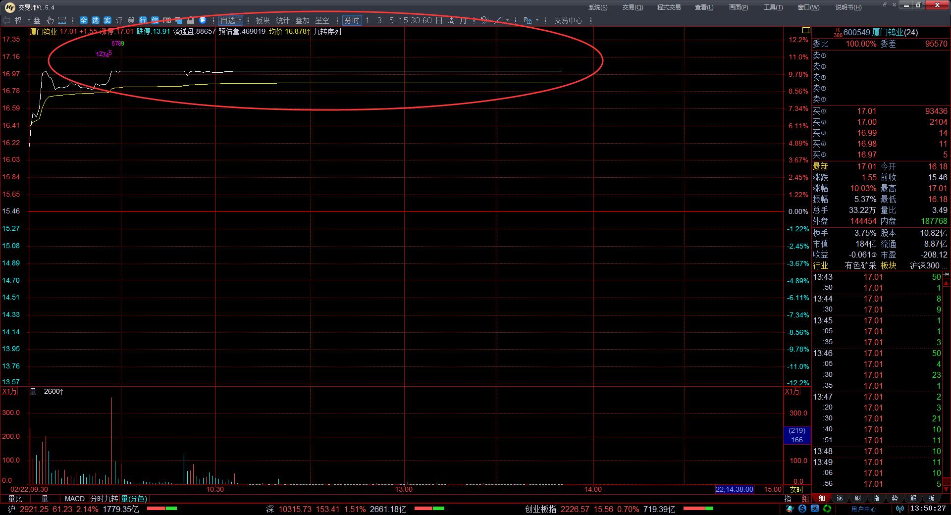Click the blue 全 icon in toolbar

pos(83,20)
